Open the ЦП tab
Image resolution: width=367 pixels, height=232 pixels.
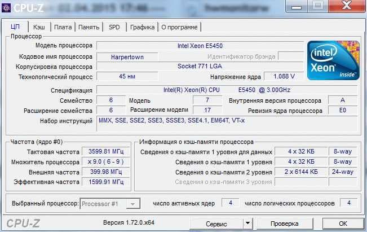(16, 27)
